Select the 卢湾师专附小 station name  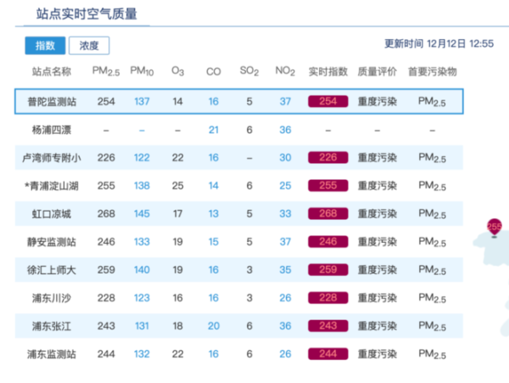coord(51,158)
